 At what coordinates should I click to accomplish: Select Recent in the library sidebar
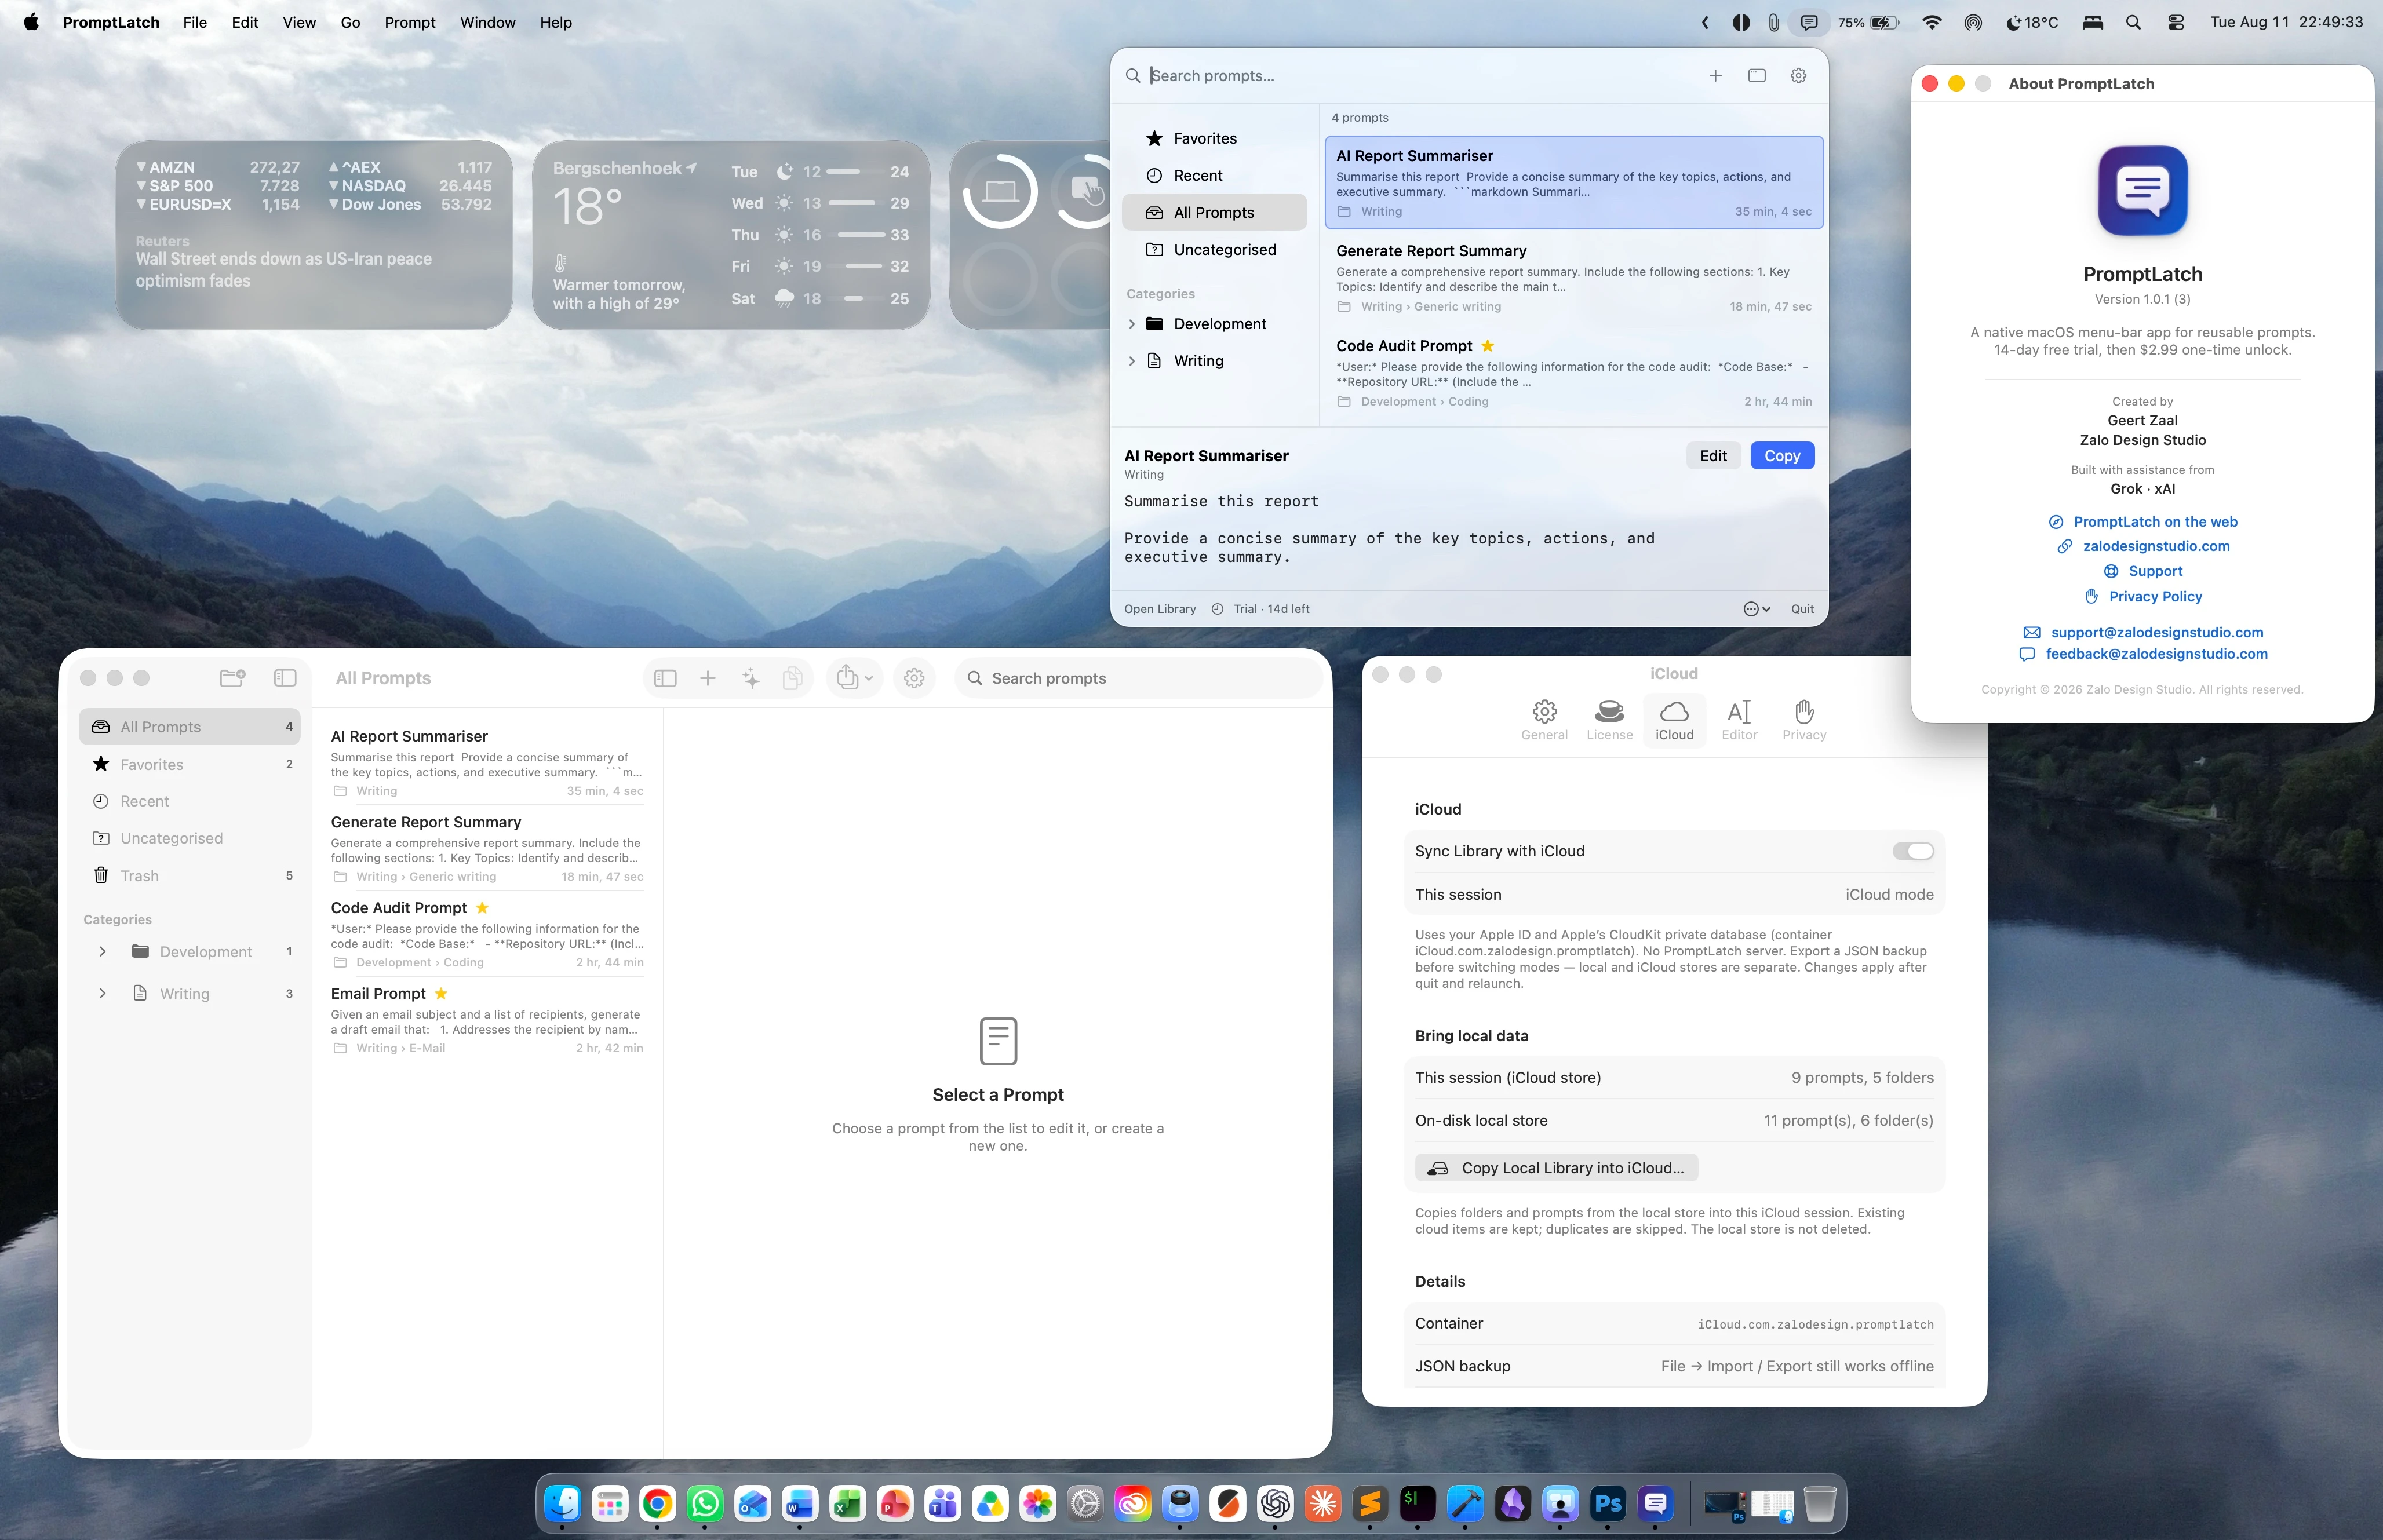click(x=190, y=802)
